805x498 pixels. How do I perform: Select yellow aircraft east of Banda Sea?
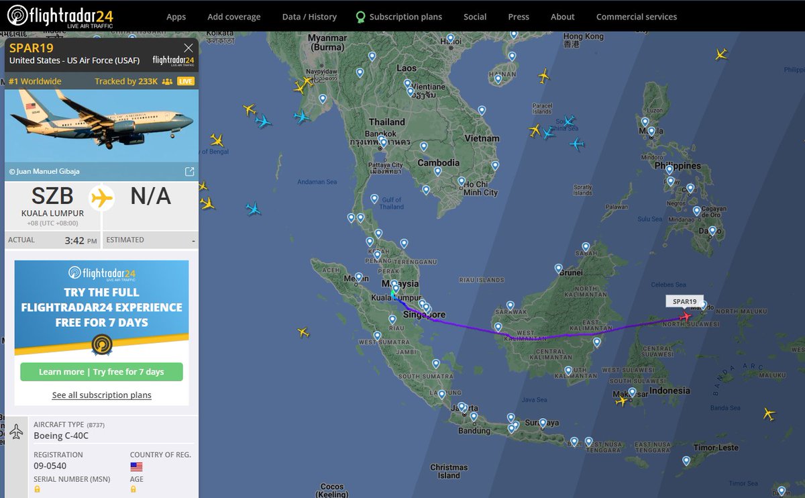(769, 414)
